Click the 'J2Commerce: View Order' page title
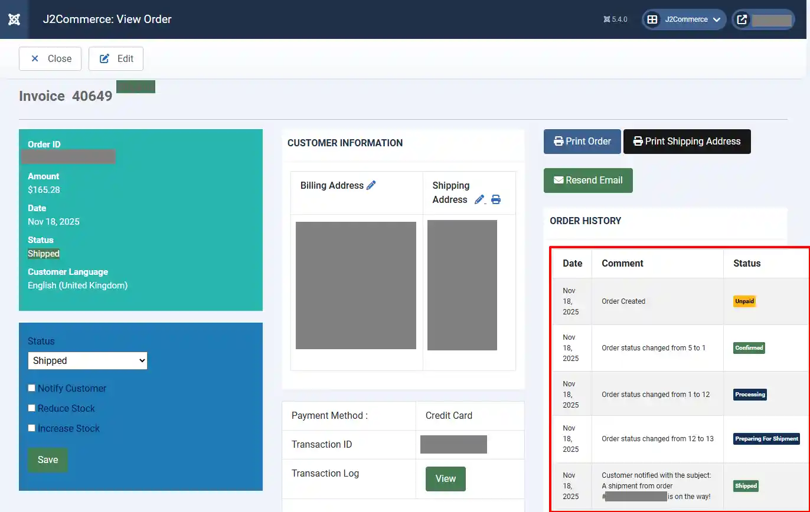 (x=107, y=19)
